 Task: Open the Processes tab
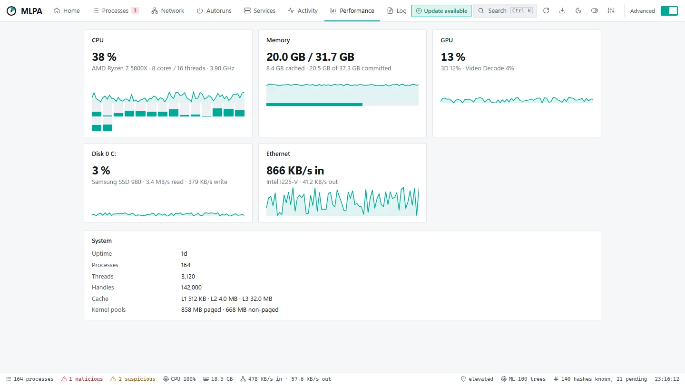coord(116,10)
